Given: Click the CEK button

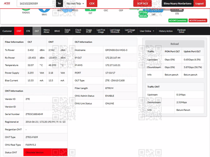Looking at the screenshot, I should [x=92, y=3].
